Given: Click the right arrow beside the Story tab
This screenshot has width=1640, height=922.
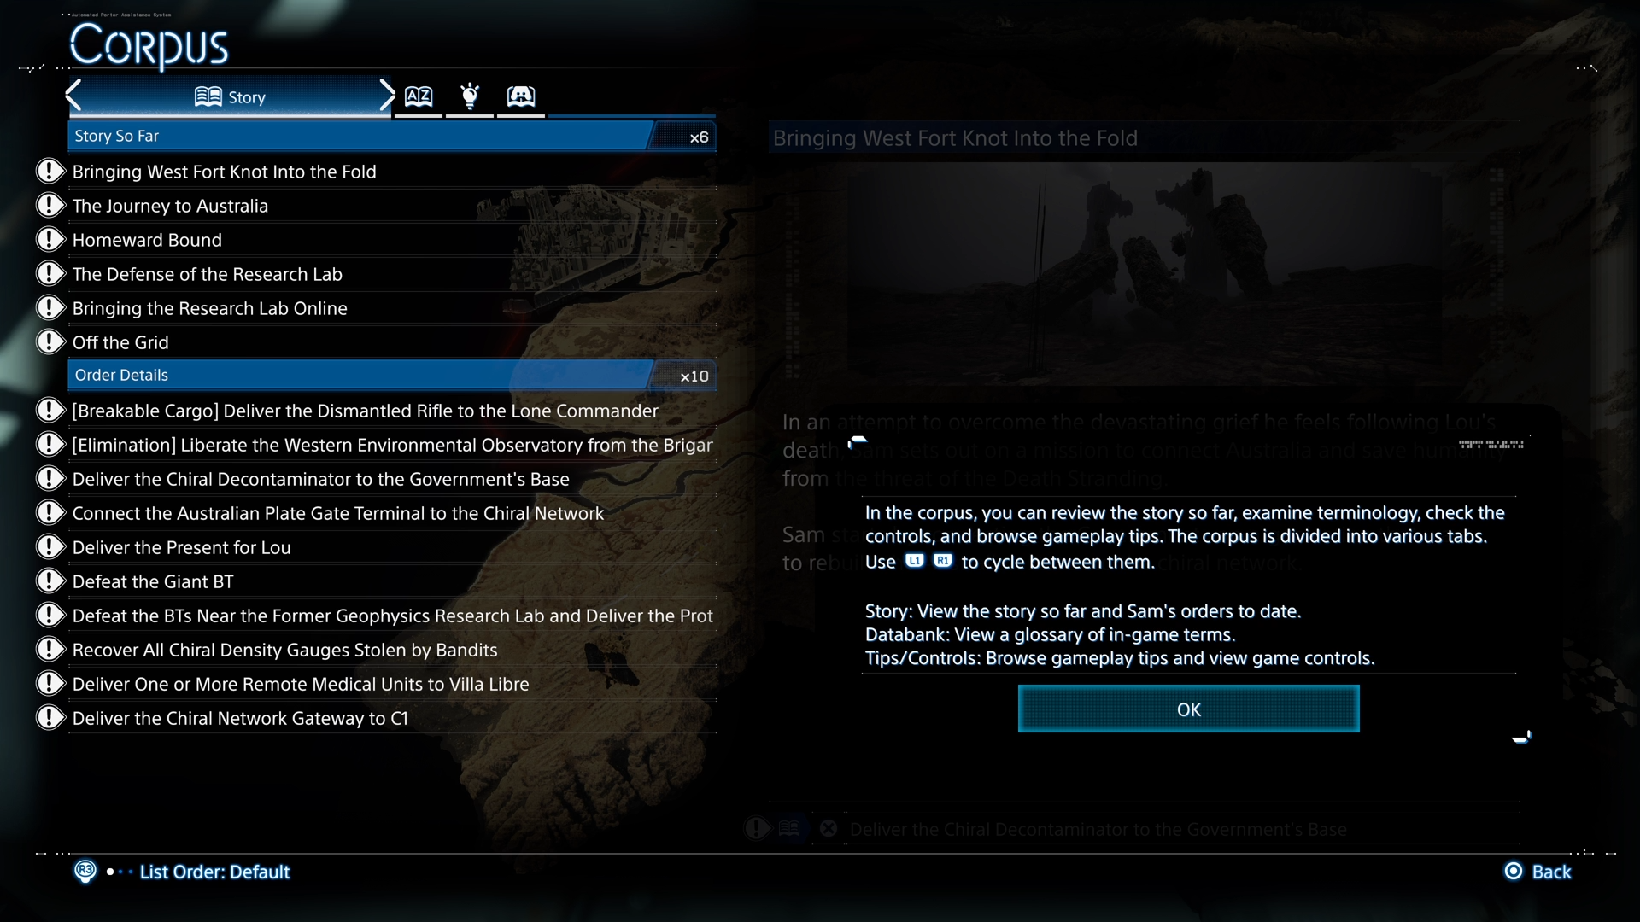Looking at the screenshot, I should (386, 96).
